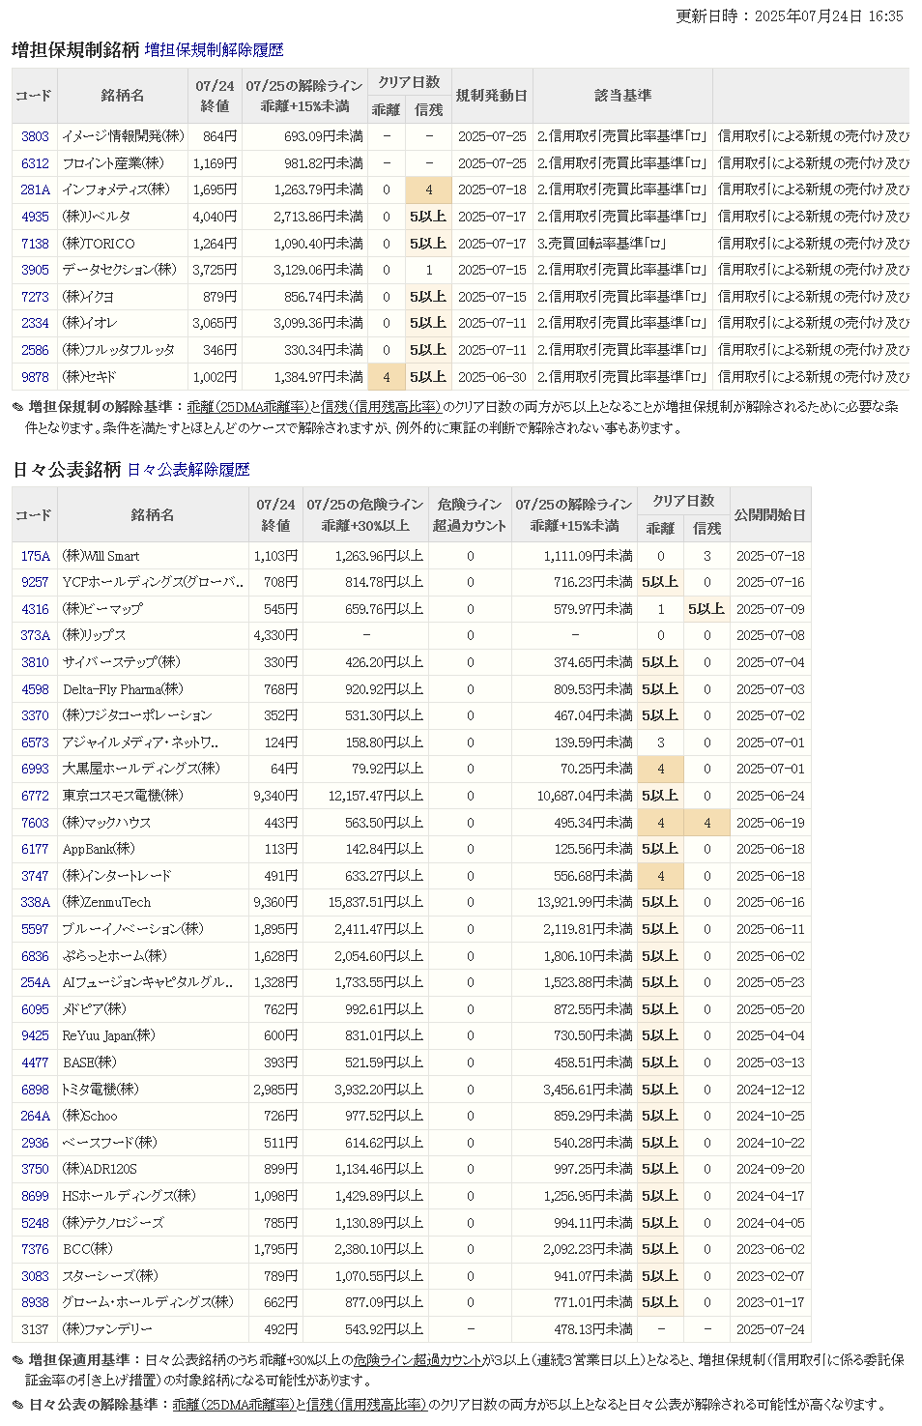The width and height of the screenshot is (922, 1426).
Task: Click the 公開開始日 column header
Action: click(769, 515)
